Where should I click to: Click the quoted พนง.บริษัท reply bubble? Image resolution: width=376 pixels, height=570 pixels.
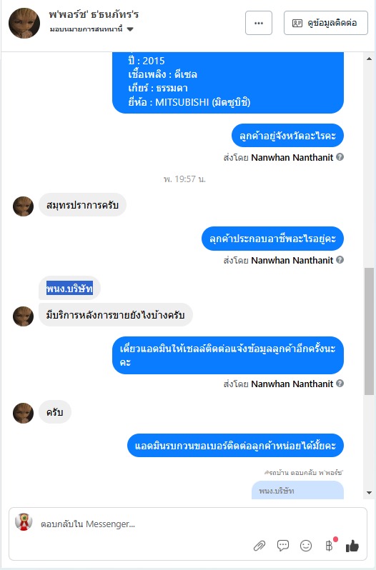coord(297,490)
